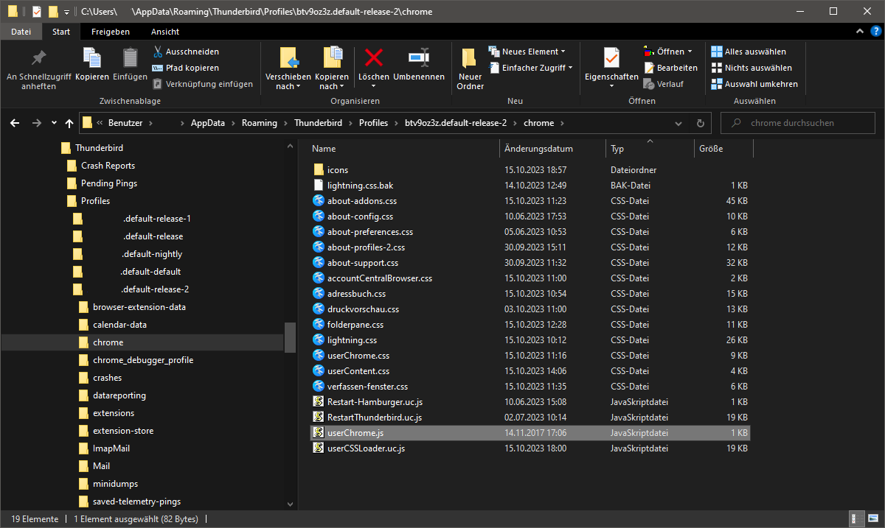The image size is (885, 528).
Task: Navigate up one folder with up arrow
Action: [x=69, y=123]
